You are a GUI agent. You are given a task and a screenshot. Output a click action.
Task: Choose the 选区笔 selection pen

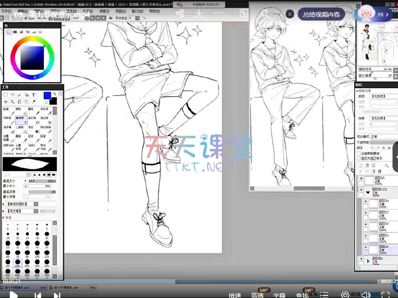[33, 120]
